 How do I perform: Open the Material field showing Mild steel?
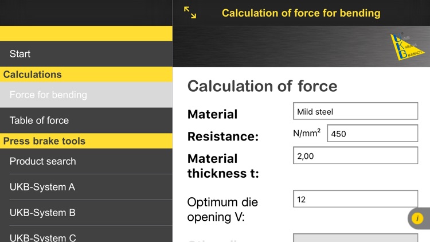355,111
